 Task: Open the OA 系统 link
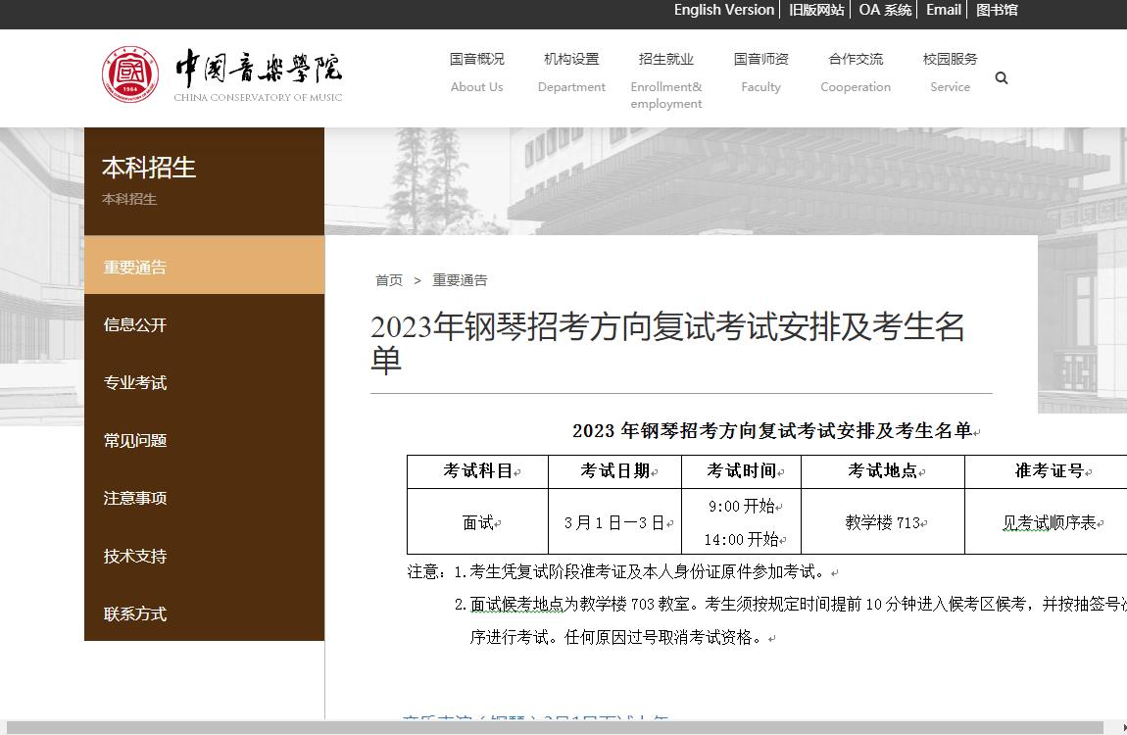tap(885, 10)
